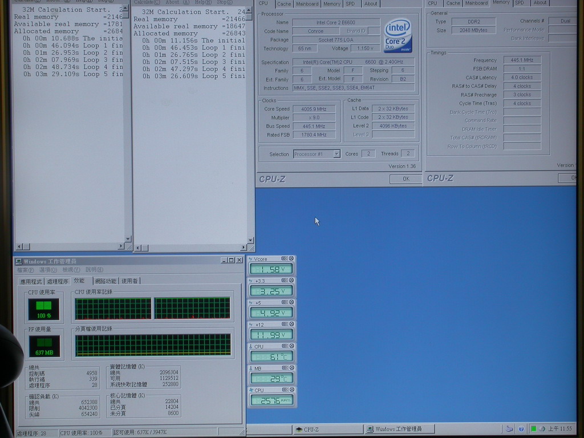Maximize the Task Manager window
This screenshot has width=584, height=438.
pyautogui.click(x=232, y=260)
